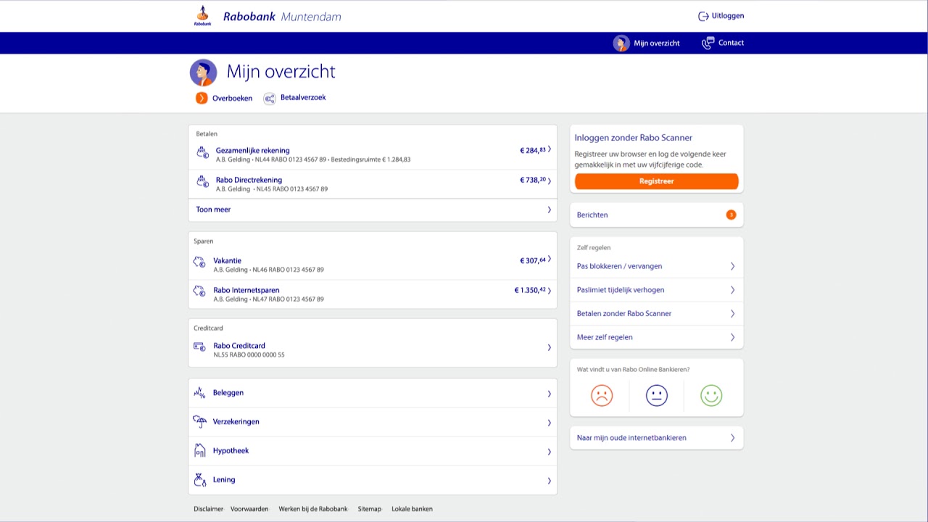Rate with the red sad face
This screenshot has height=522, width=928.
pos(602,395)
